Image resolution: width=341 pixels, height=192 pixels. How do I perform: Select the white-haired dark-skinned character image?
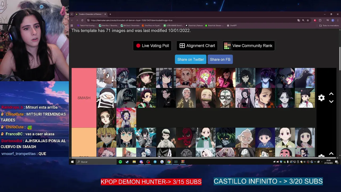(106, 78)
